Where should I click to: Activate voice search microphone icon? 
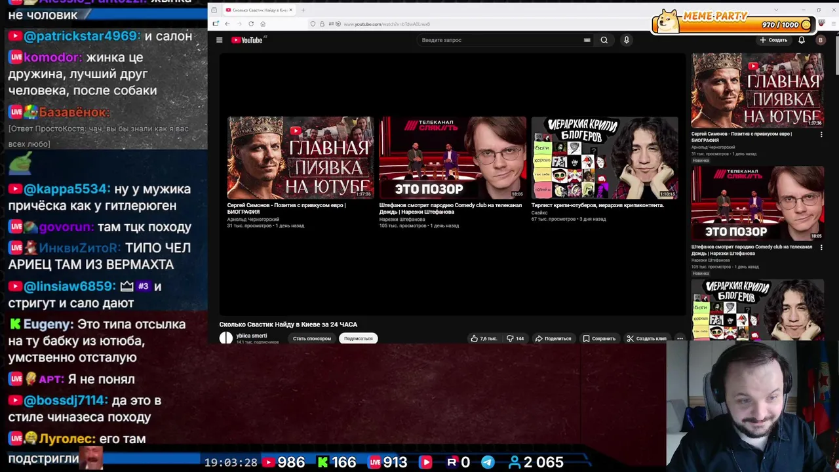(x=626, y=40)
